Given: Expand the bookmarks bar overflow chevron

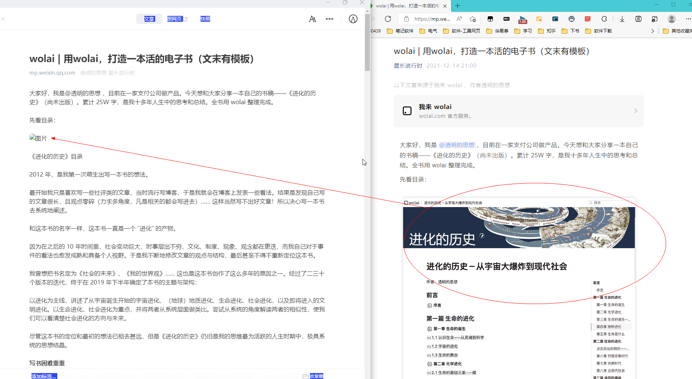Looking at the screenshot, I should coord(652,31).
